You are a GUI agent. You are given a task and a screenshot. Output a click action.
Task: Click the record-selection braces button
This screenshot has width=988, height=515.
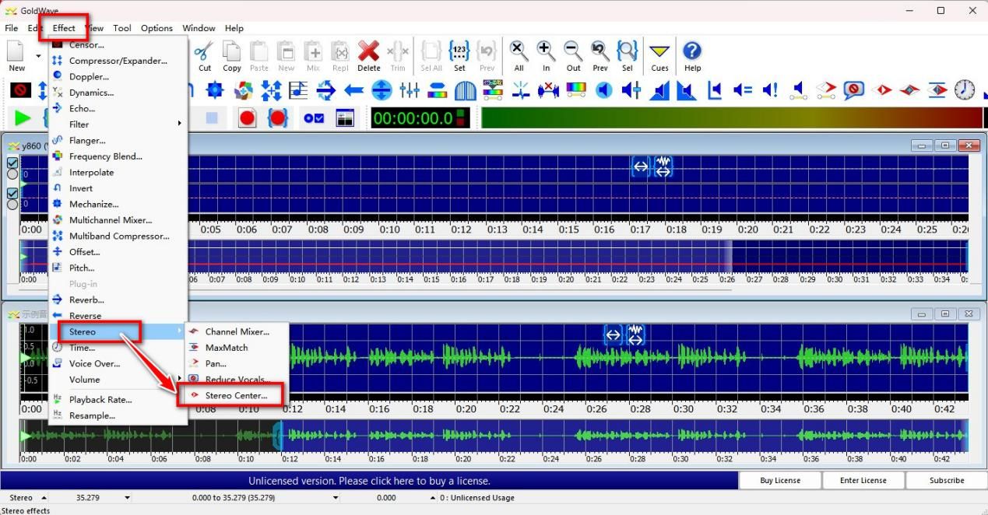point(278,118)
